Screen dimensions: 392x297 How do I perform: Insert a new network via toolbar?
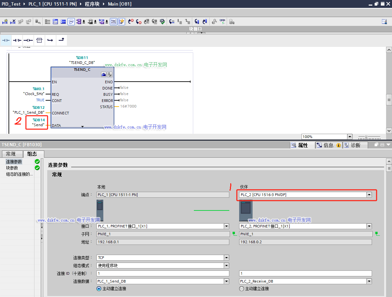pos(5,22)
